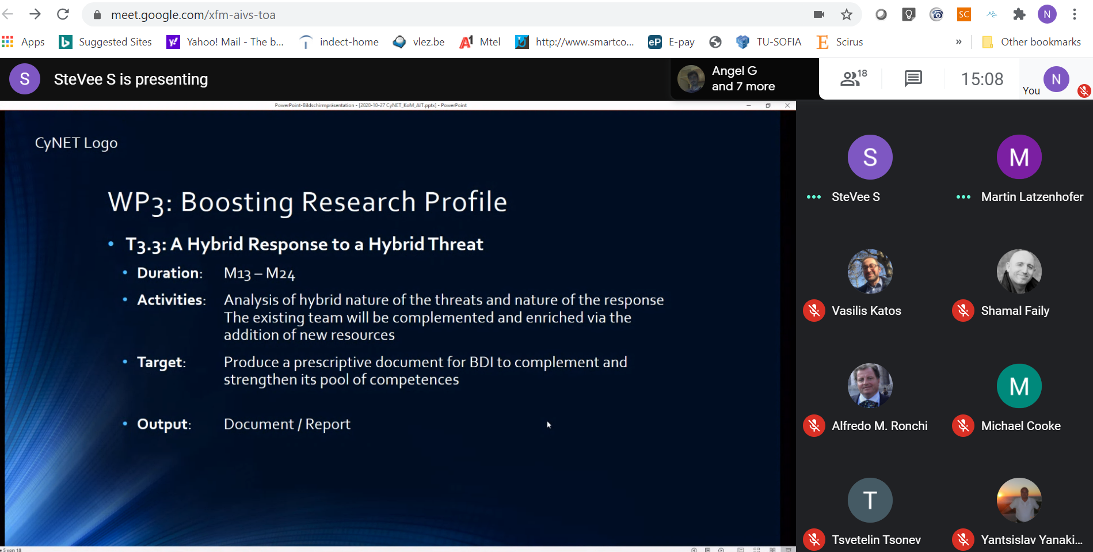Select the Shamal Faily photo

(1019, 271)
